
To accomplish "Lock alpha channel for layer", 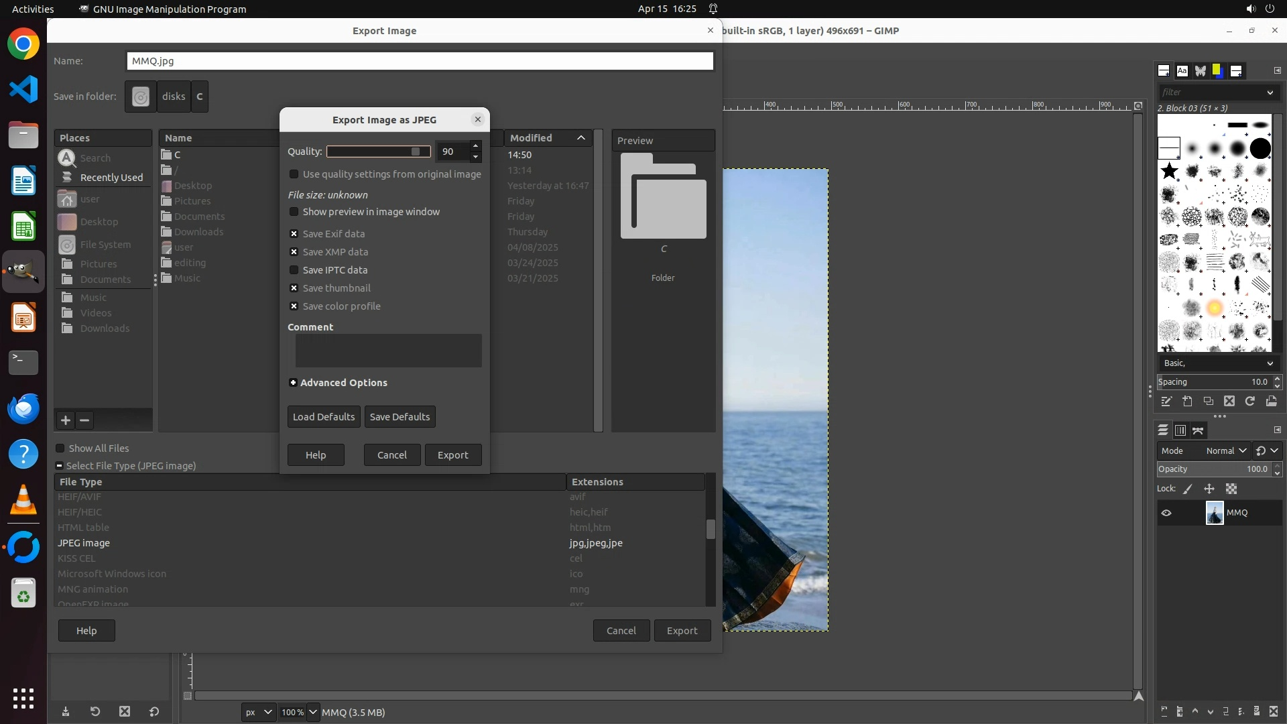I will 1231,489.
